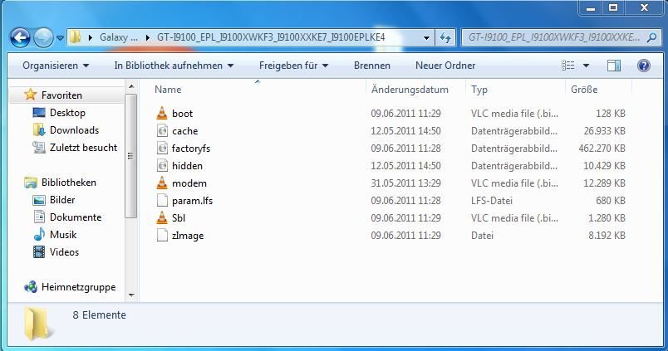
Task: Open Bibliotheken in the navigation pane
Action: (69, 183)
